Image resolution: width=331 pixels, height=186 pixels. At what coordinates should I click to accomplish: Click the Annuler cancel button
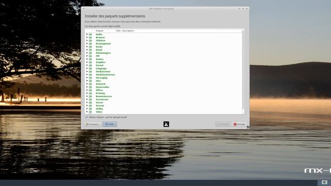[239, 124]
